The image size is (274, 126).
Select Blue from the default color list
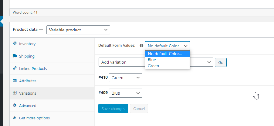[x=152, y=60]
